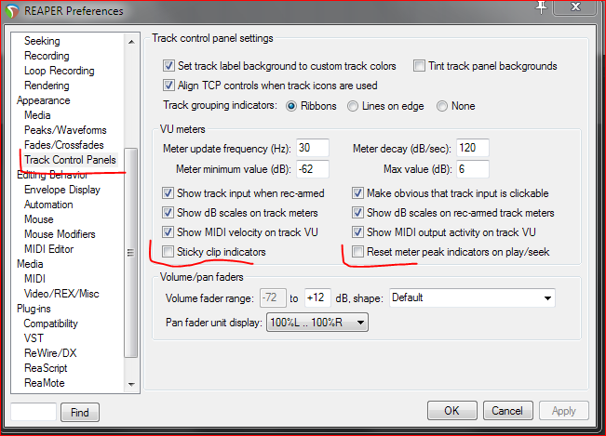Image resolution: width=606 pixels, height=436 pixels.
Task: Click the REAPER logo icon in title bar
Action: click(12, 11)
